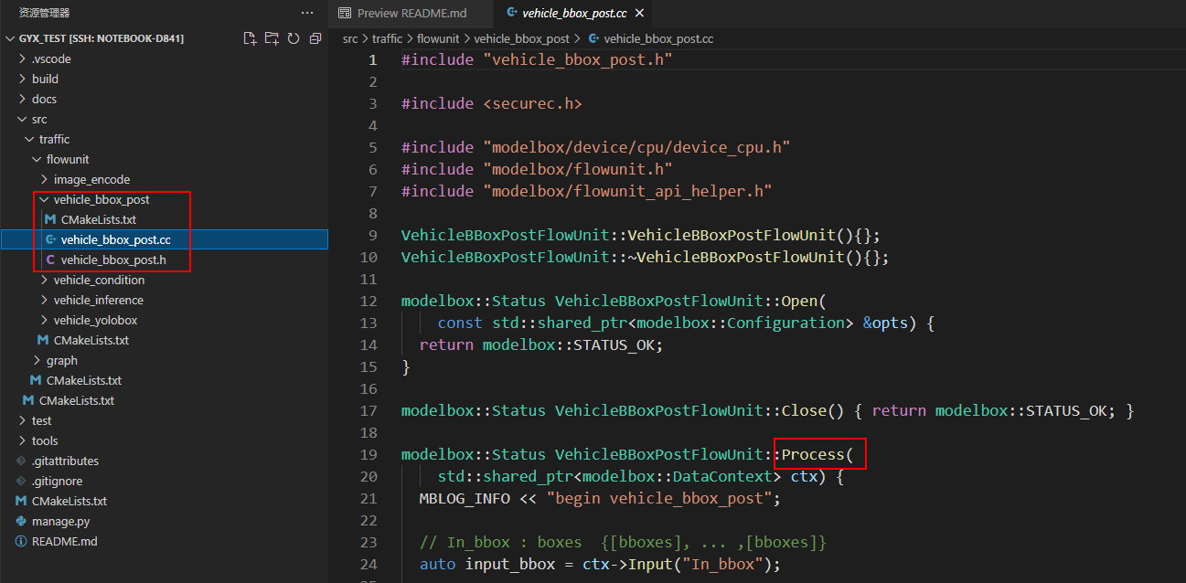Expand the .vscode folder
Viewport: 1186px width, 583px height.
165,59
